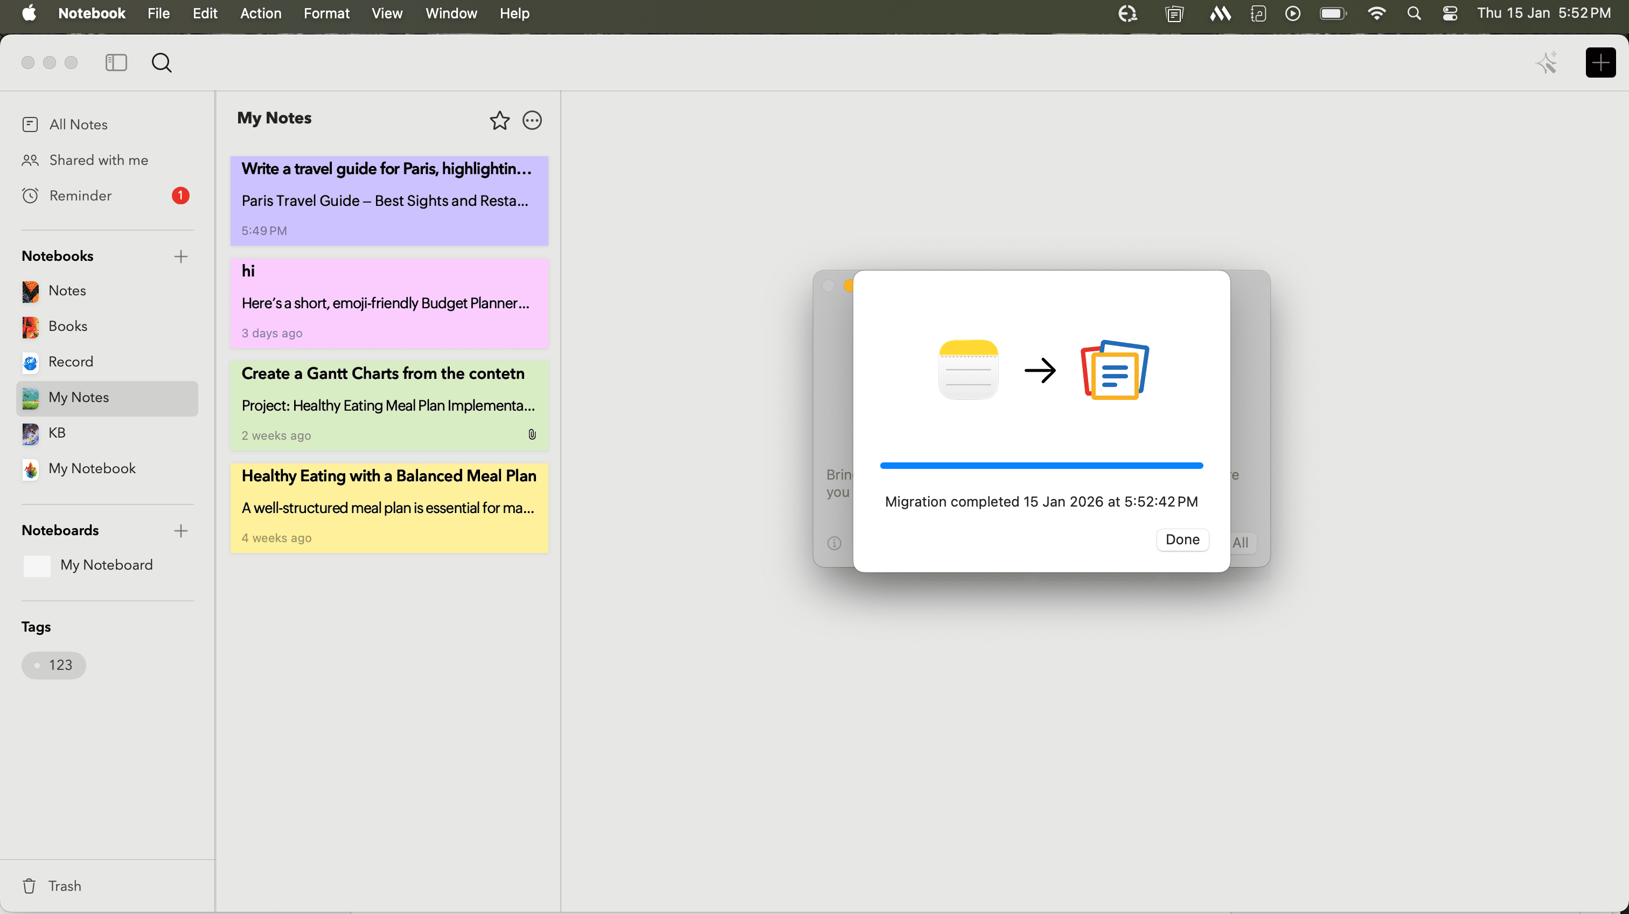Open the Reminder section

tap(80, 196)
